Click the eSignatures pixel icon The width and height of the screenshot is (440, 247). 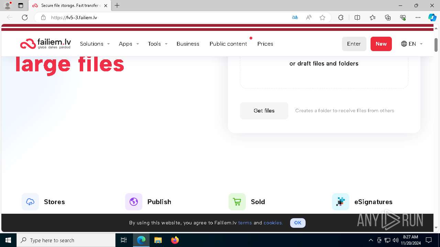[341, 202]
